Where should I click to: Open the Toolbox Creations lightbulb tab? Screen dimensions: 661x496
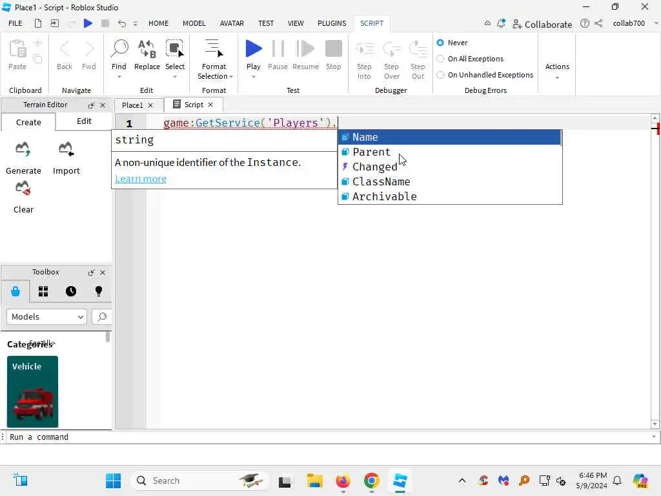(99, 291)
